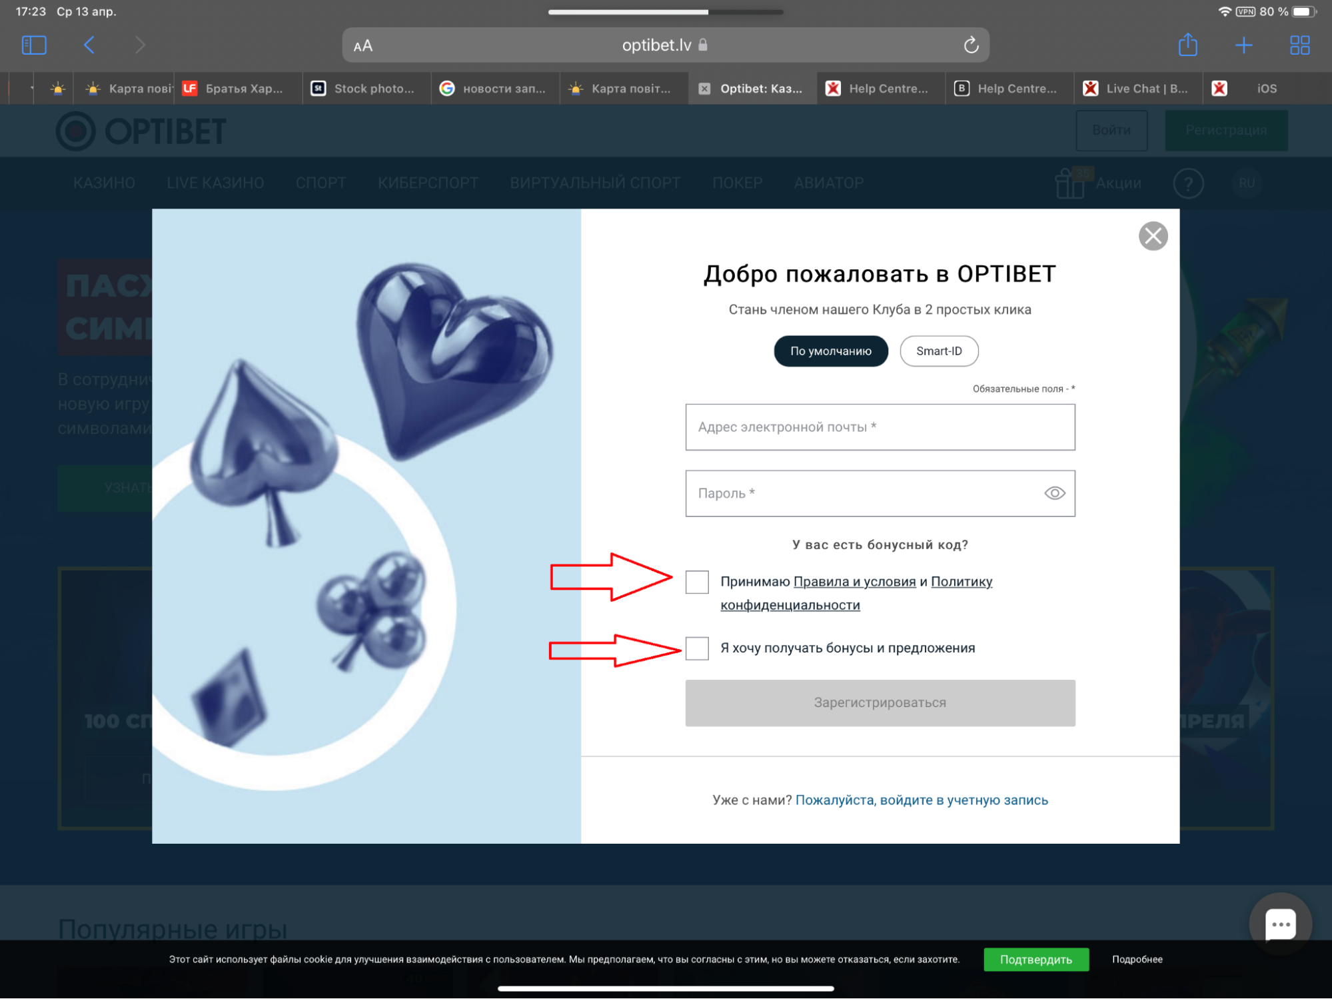The image size is (1332, 999).
Task: Tap the optibet.lv address bar
Action: (x=665, y=45)
